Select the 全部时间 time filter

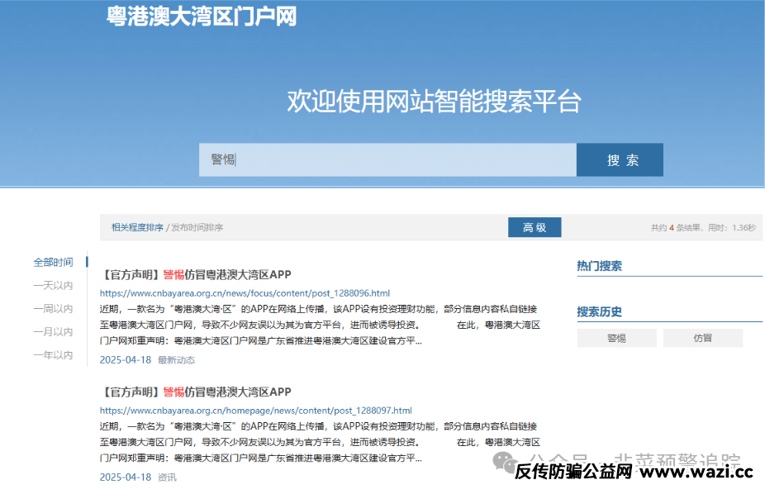point(53,262)
